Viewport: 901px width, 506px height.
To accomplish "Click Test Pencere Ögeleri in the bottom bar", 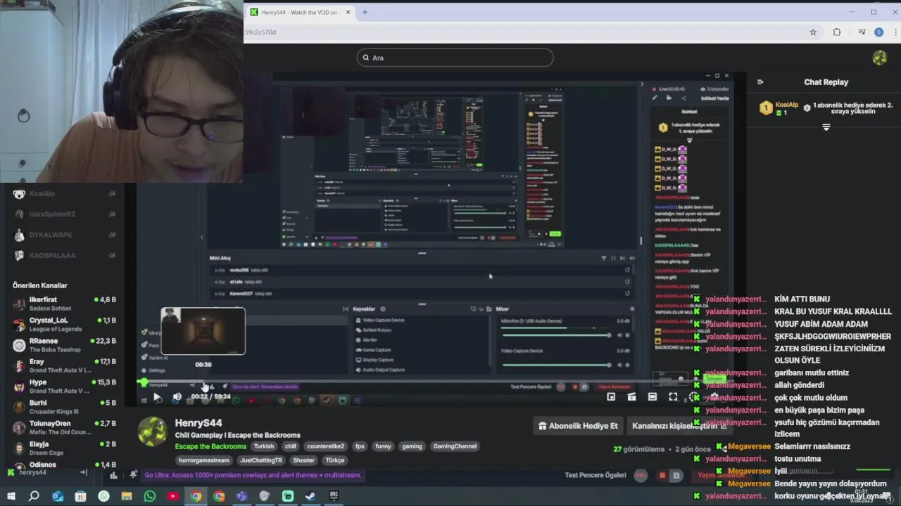I will tap(596, 475).
